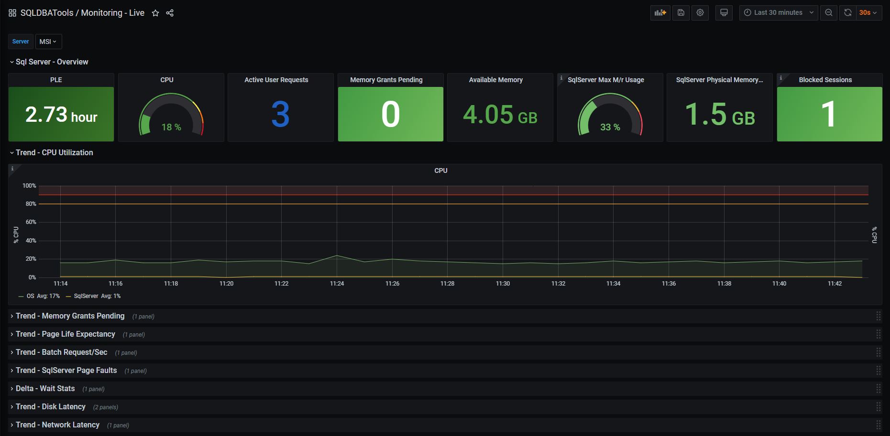Open the 30s refresh interval dropdown
Screen dimensions: 890x436
[868, 13]
